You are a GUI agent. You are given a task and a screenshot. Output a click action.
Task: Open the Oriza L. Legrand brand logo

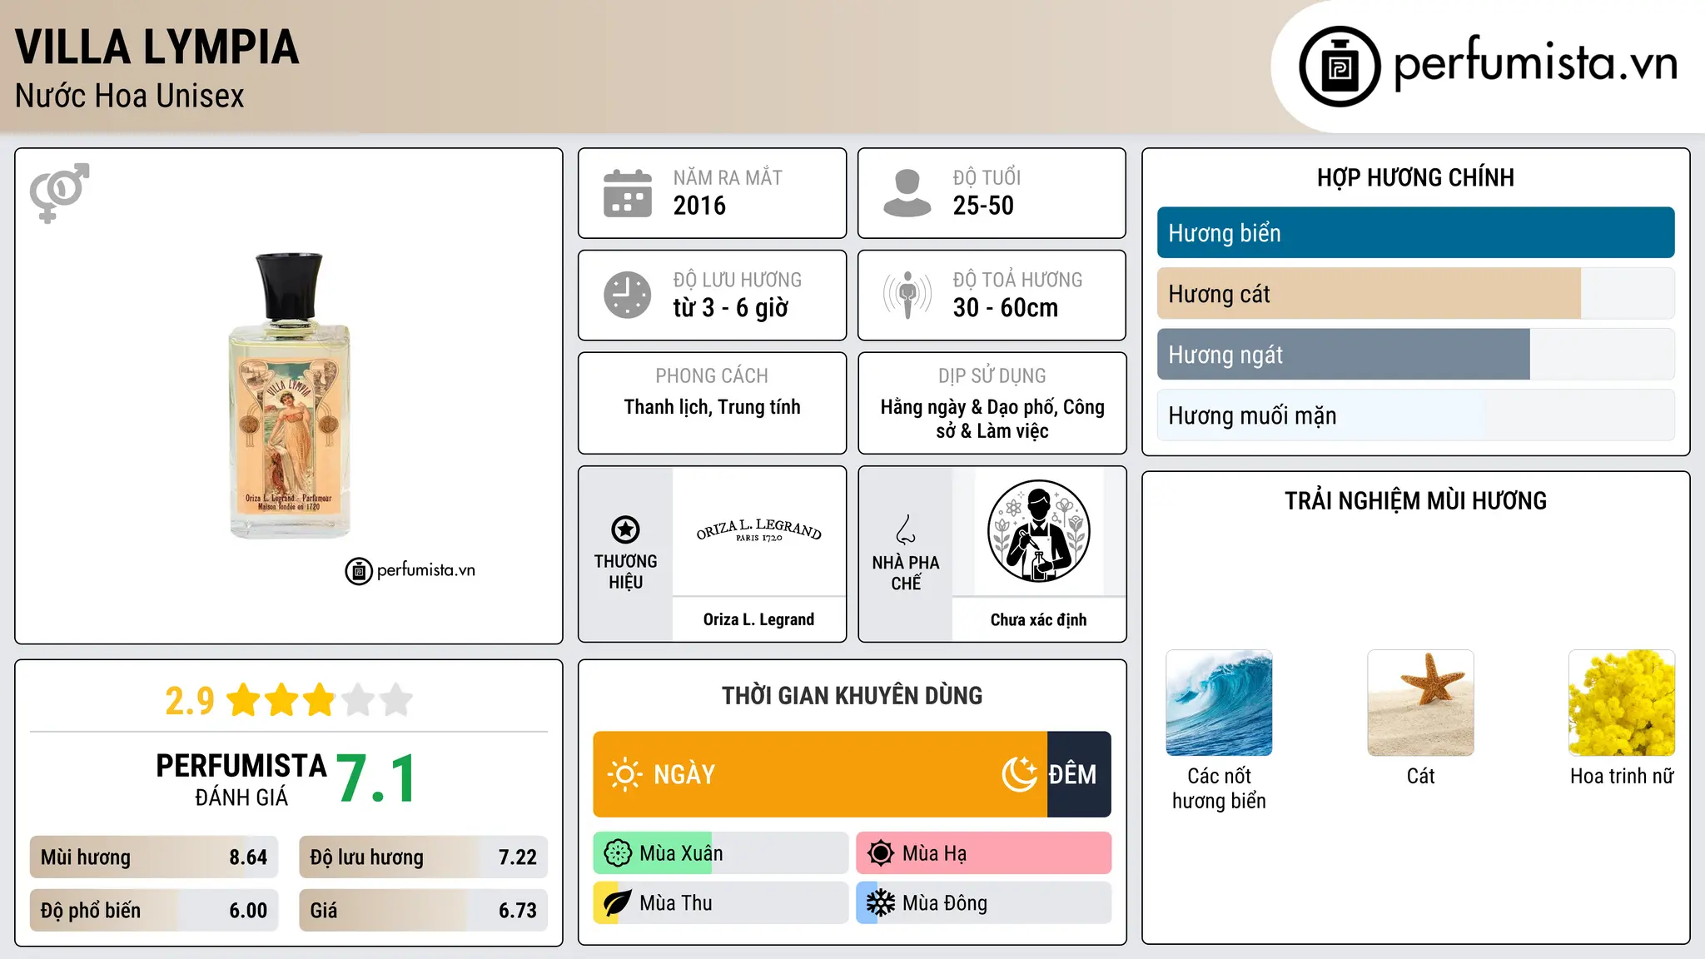click(x=758, y=531)
